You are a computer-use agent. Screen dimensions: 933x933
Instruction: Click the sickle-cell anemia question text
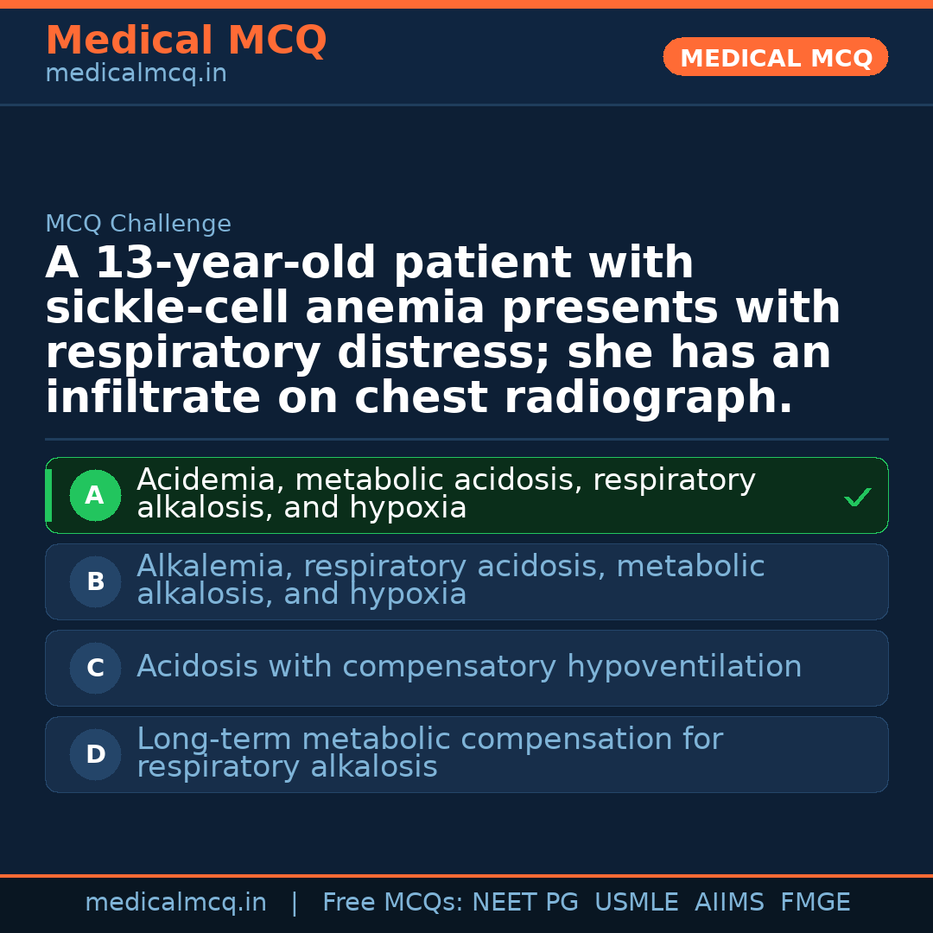[442, 331]
